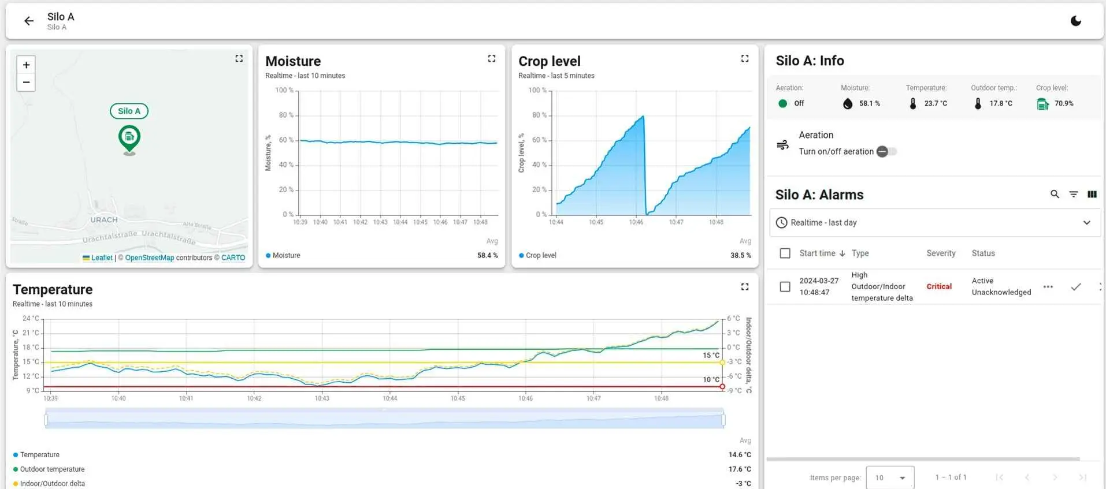This screenshot has width=1106, height=489.
Task: Open the Leaflet link
Action: (x=102, y=258)
